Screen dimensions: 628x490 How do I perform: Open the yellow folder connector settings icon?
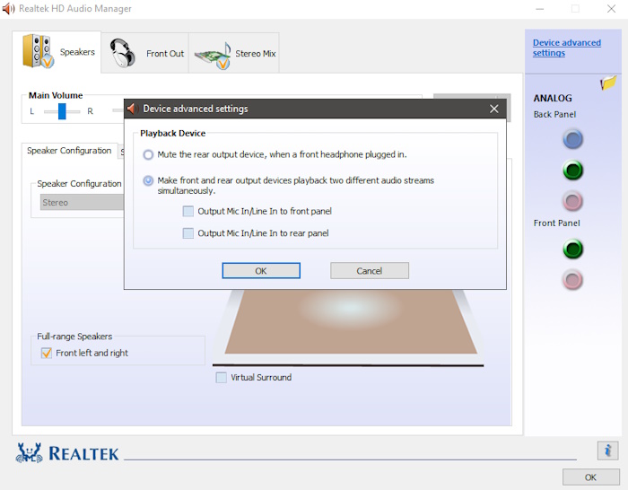(608, 83)
